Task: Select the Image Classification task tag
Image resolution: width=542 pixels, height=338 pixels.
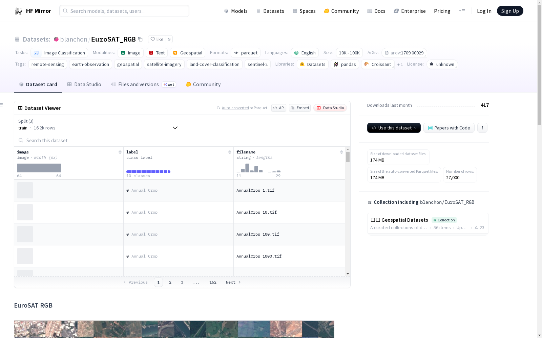Action: click(59, 53)
